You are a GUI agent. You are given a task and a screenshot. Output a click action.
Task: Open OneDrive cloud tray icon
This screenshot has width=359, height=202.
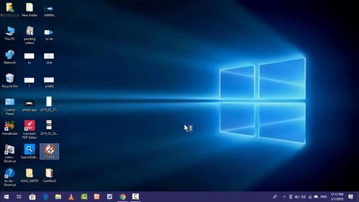pyautogui.click(x=316, y=197)
